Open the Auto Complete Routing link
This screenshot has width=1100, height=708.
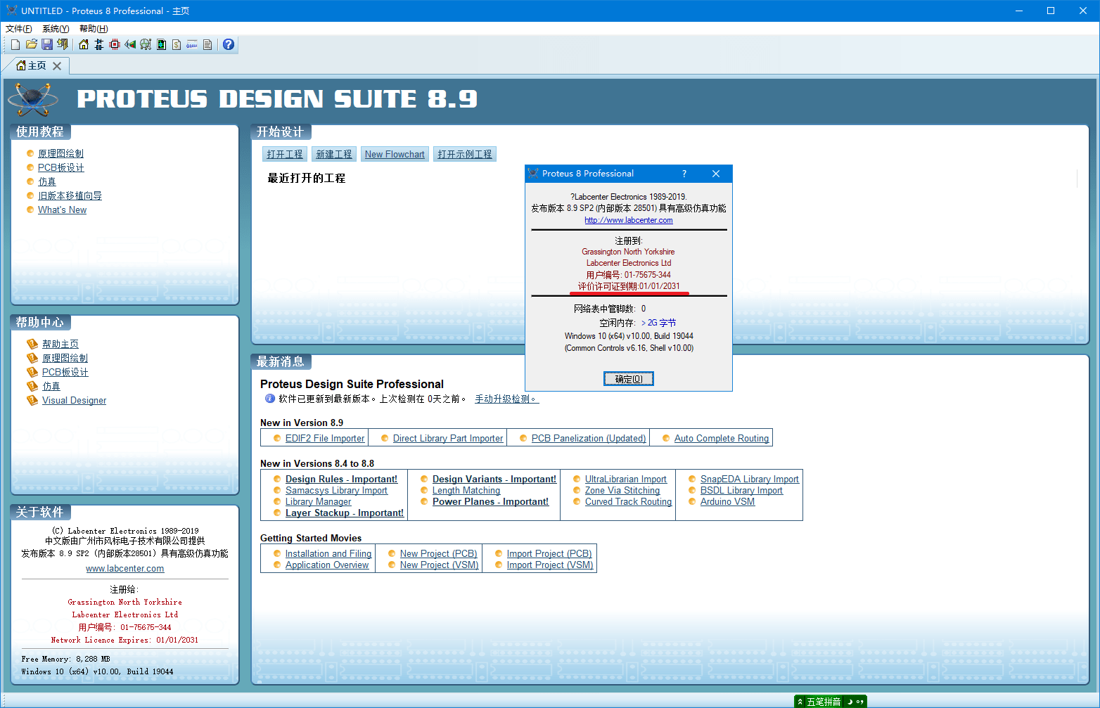(722, 438)
